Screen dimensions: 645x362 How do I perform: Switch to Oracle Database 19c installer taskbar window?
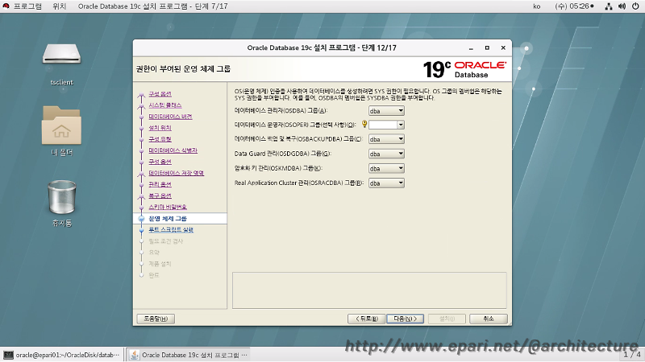click(x=188, y=355)
